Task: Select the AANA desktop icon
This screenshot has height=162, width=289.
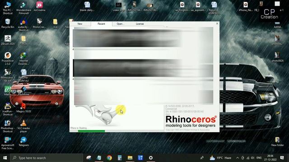Action: coord(277,25)
